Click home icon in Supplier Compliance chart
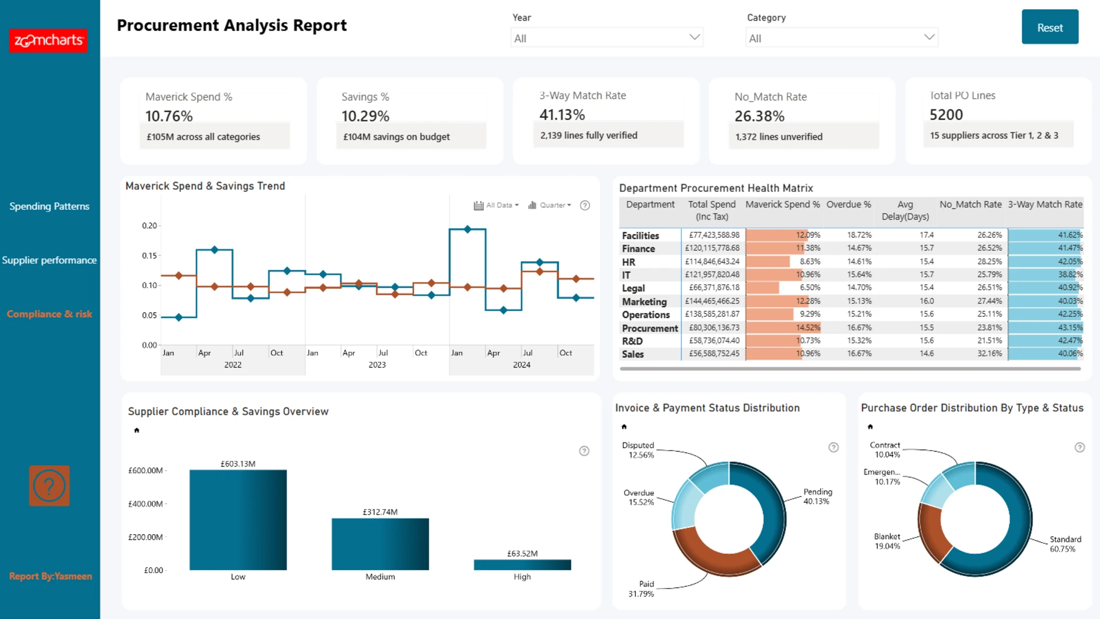 click(137, 430)
